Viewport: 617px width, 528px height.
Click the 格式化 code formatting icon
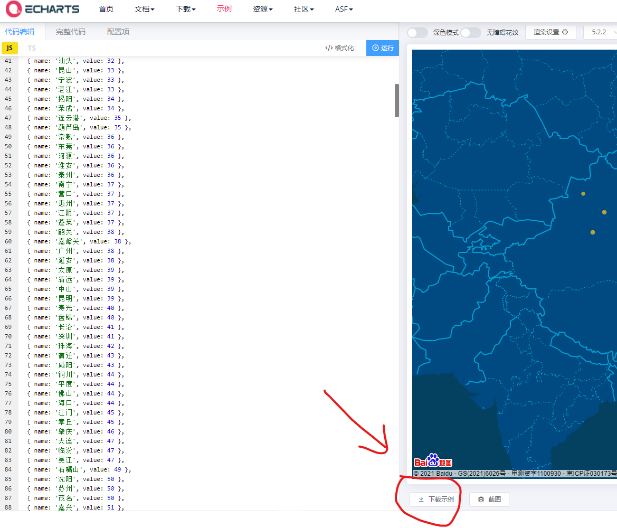coord(328,48)
